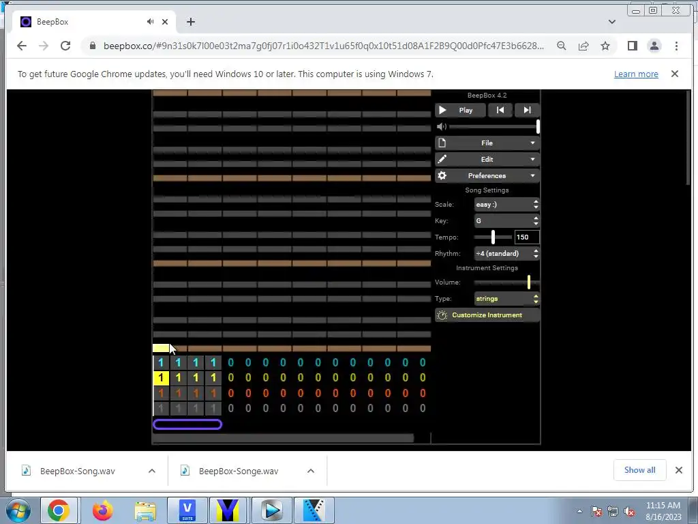
Task: Click the instrument Volume slider
Action: click(506, 282)
